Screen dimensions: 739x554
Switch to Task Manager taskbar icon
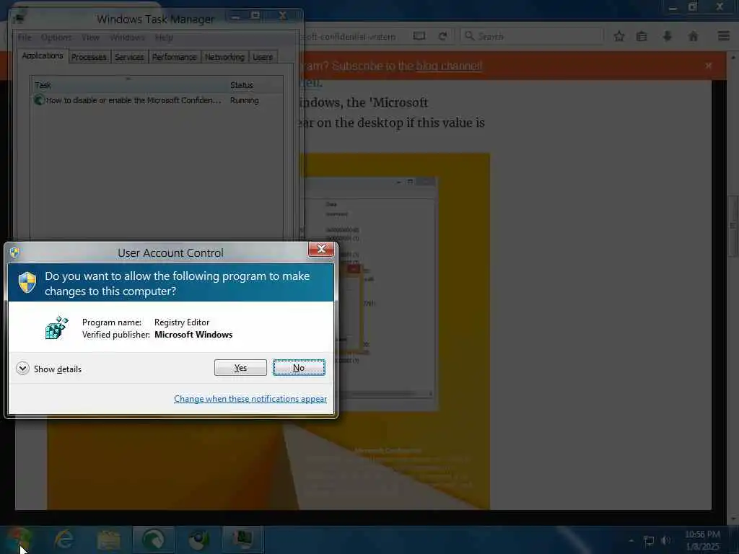point(242,540)
